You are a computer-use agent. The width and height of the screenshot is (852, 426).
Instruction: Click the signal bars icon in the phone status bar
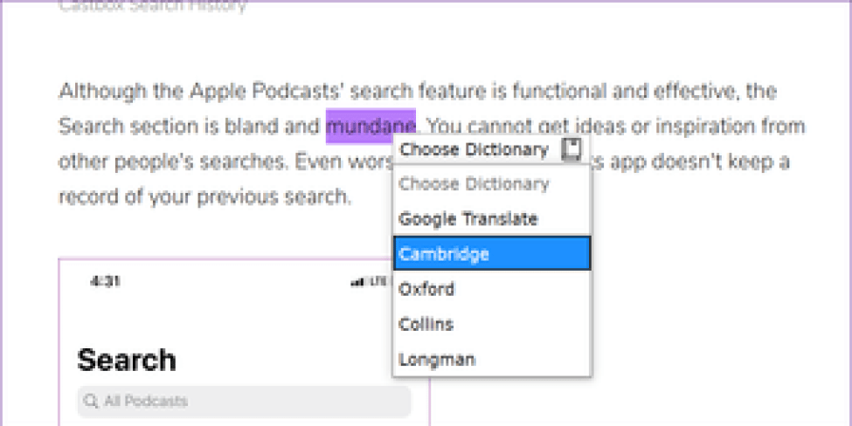[x=357, y=282]
